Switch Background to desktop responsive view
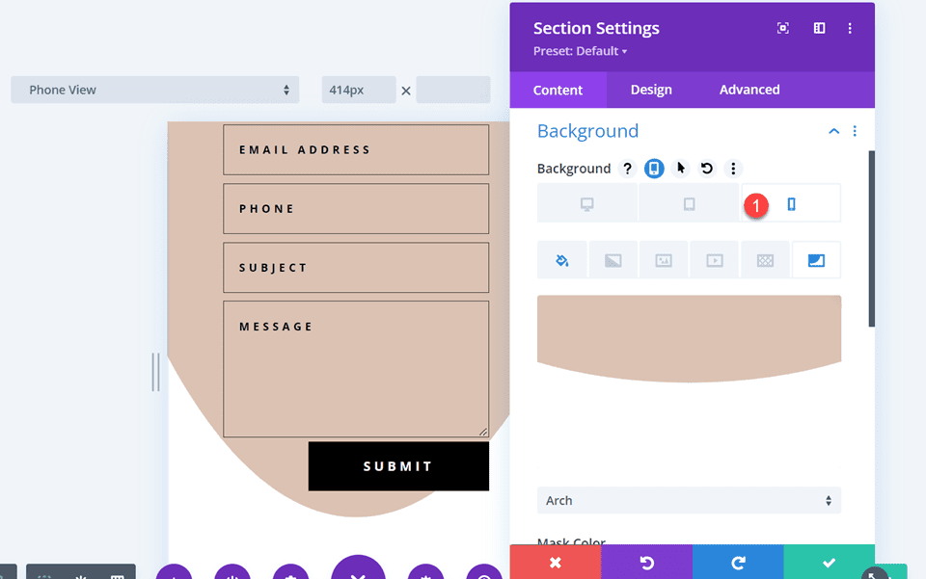The image size is (926, 579). 586,202
